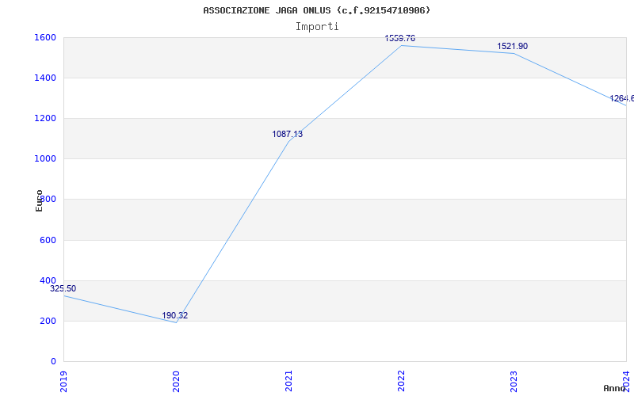Click the 2023 x-axis label
Screen dimensions: 634x396
[x=514, y=381]
